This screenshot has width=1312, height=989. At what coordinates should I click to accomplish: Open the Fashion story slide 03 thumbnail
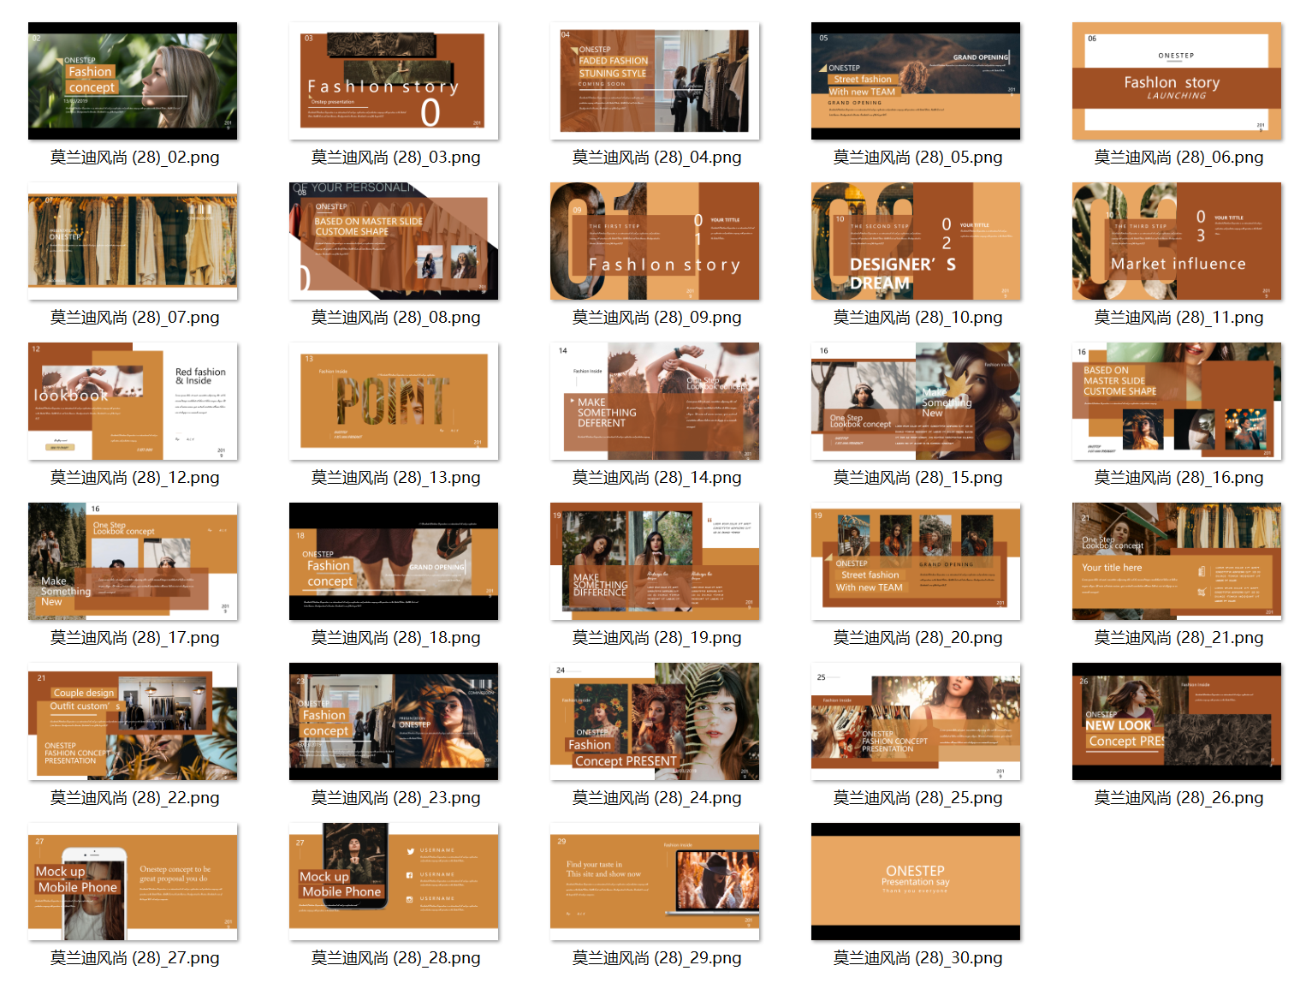(x=394, y=80)
